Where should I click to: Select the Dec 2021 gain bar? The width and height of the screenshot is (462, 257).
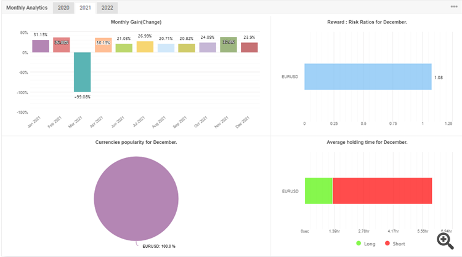tap(249, 47)
